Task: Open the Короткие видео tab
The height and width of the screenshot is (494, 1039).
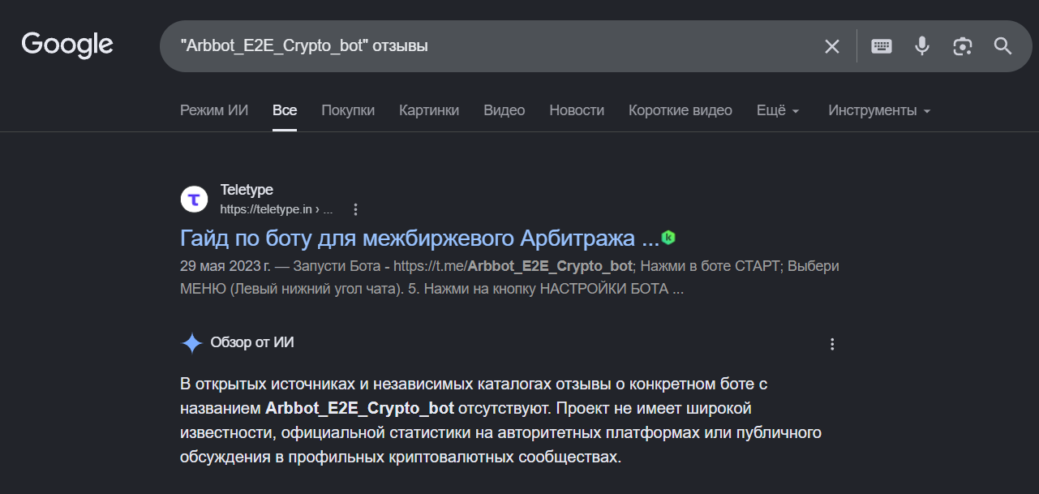Action: coord(681,110)
